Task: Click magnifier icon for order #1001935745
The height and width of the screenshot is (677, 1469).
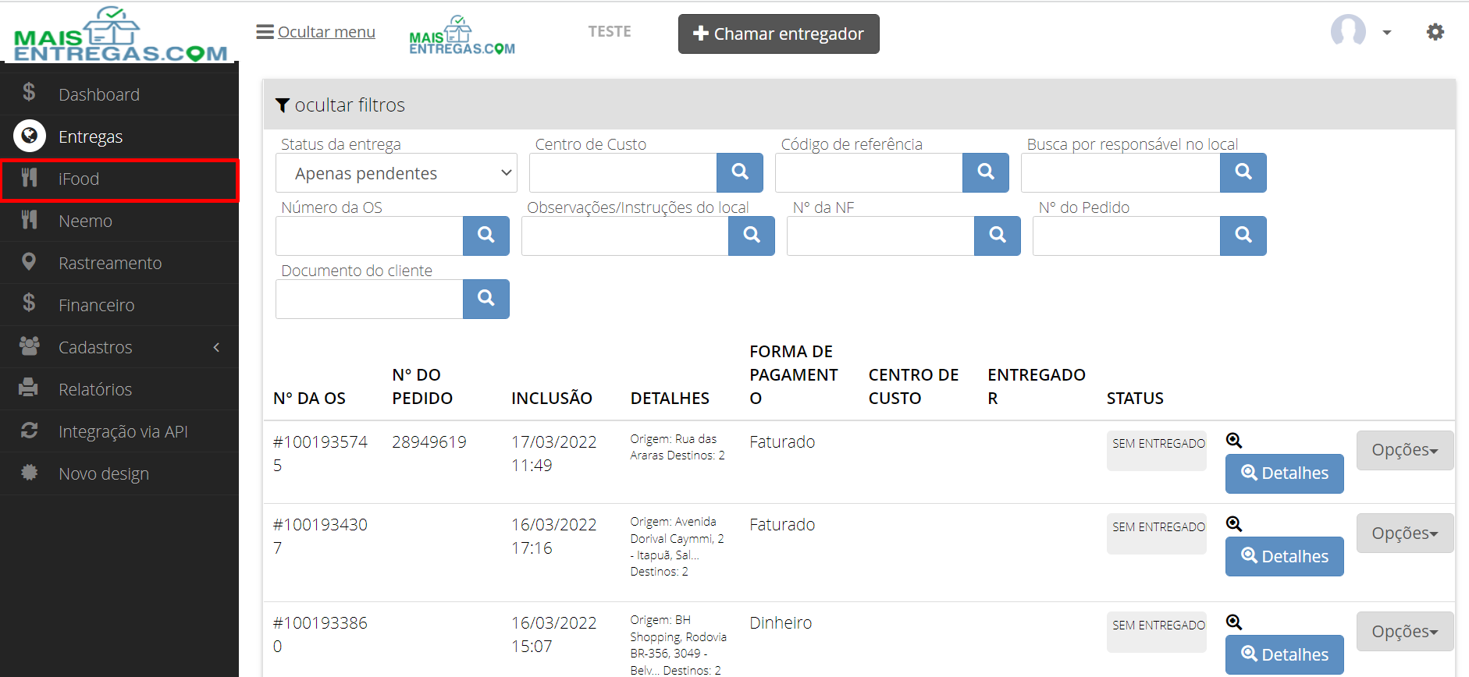Action: (x=1234, y=441)
